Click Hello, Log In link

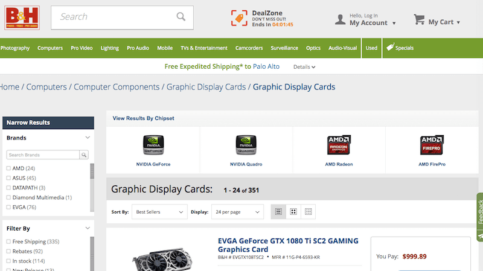(363, 16)
